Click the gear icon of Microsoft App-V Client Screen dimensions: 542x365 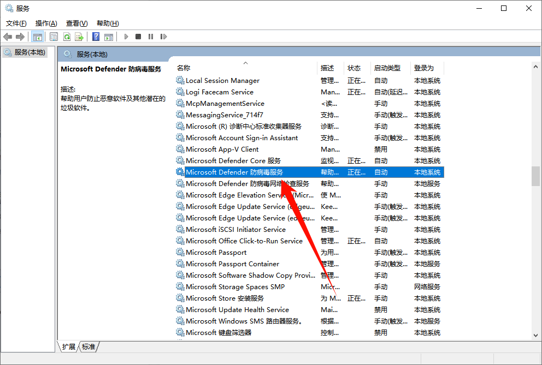point(180,149)
